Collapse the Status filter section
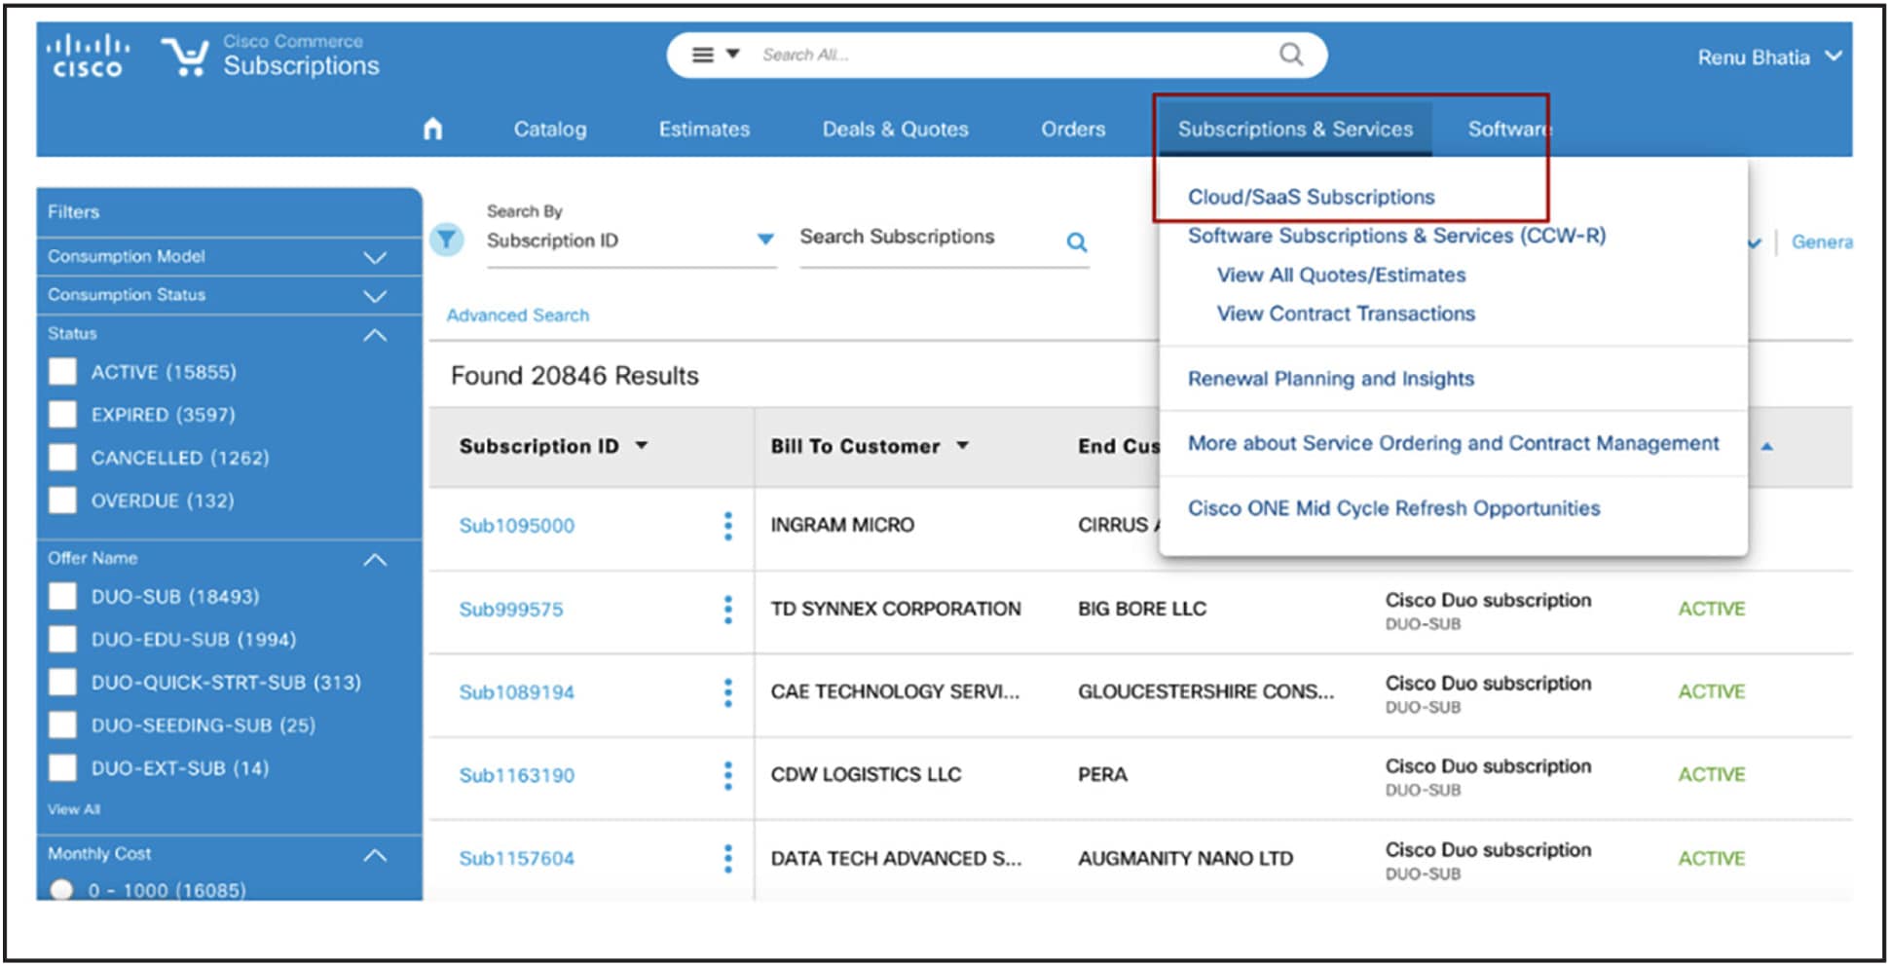 [x=375, y=335]
